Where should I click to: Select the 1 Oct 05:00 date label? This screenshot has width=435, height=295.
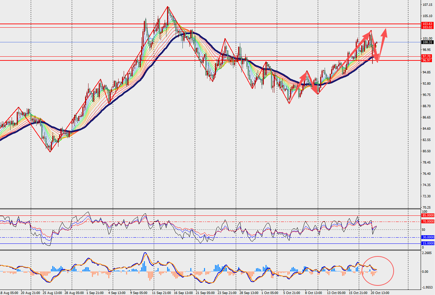270,293
